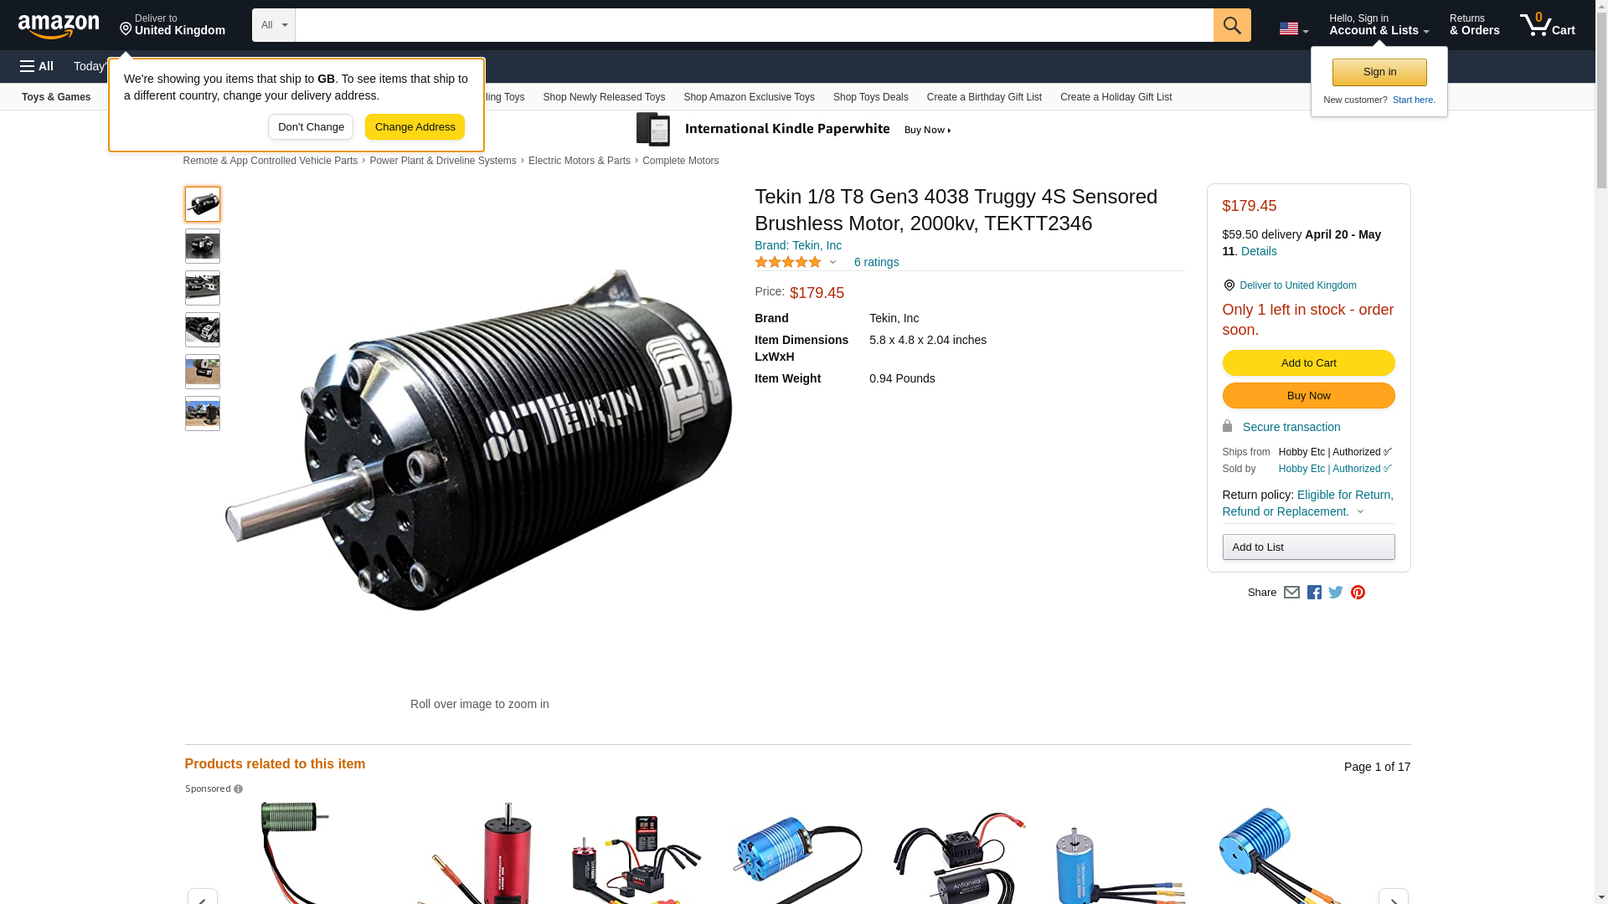
Task: Share the product via email icon
Action: (x=1291, y=593)
